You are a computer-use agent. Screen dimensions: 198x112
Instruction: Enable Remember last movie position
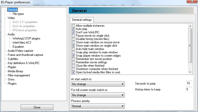[x=73, y=59]
